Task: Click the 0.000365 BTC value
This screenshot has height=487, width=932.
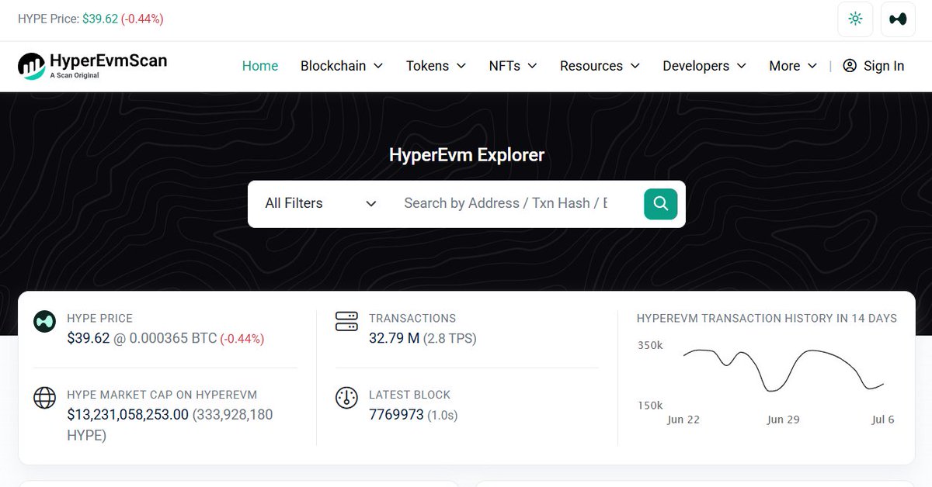Action: coord(172,338)
